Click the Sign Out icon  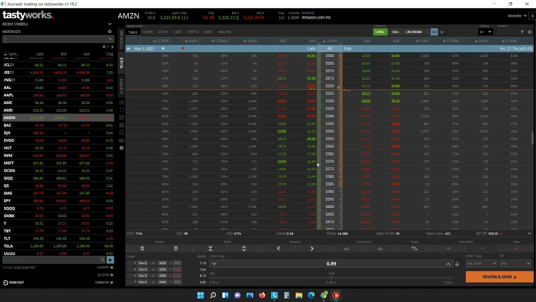pyautogui.click(x=5, y=282)
